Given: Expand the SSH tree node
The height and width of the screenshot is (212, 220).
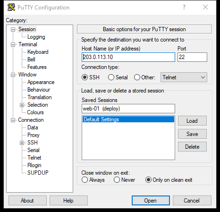Looking at the screenshot, I should (x=22, y=143).
